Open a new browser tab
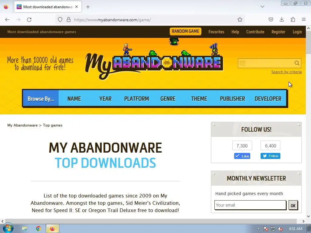 pyautogui.click(x=88, y=7)
